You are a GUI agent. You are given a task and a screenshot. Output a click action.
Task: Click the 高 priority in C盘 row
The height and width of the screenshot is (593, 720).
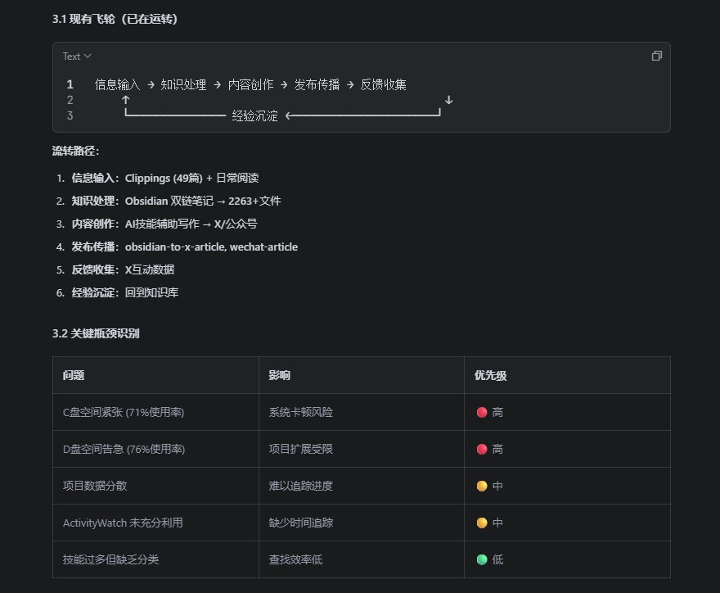click(x=490, y=412)
